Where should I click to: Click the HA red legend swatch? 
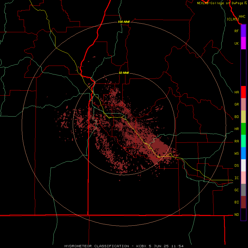(x=243, y=92)
